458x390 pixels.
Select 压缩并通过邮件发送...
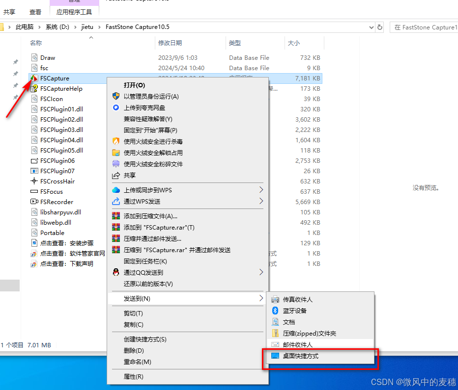(188, 239)
